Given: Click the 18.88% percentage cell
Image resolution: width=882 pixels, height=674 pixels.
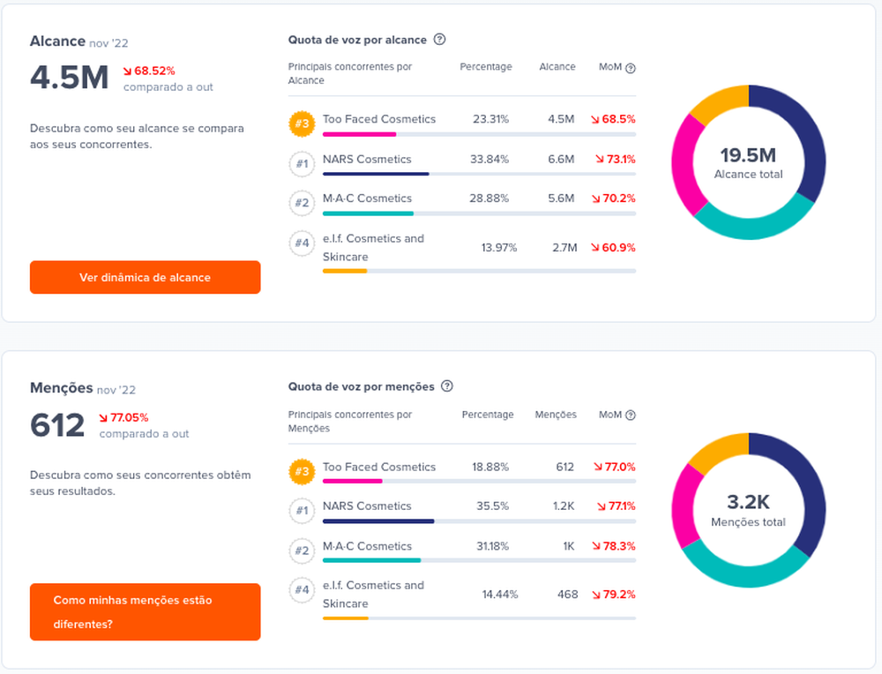Looking at the screenshot, I should 490,467.
